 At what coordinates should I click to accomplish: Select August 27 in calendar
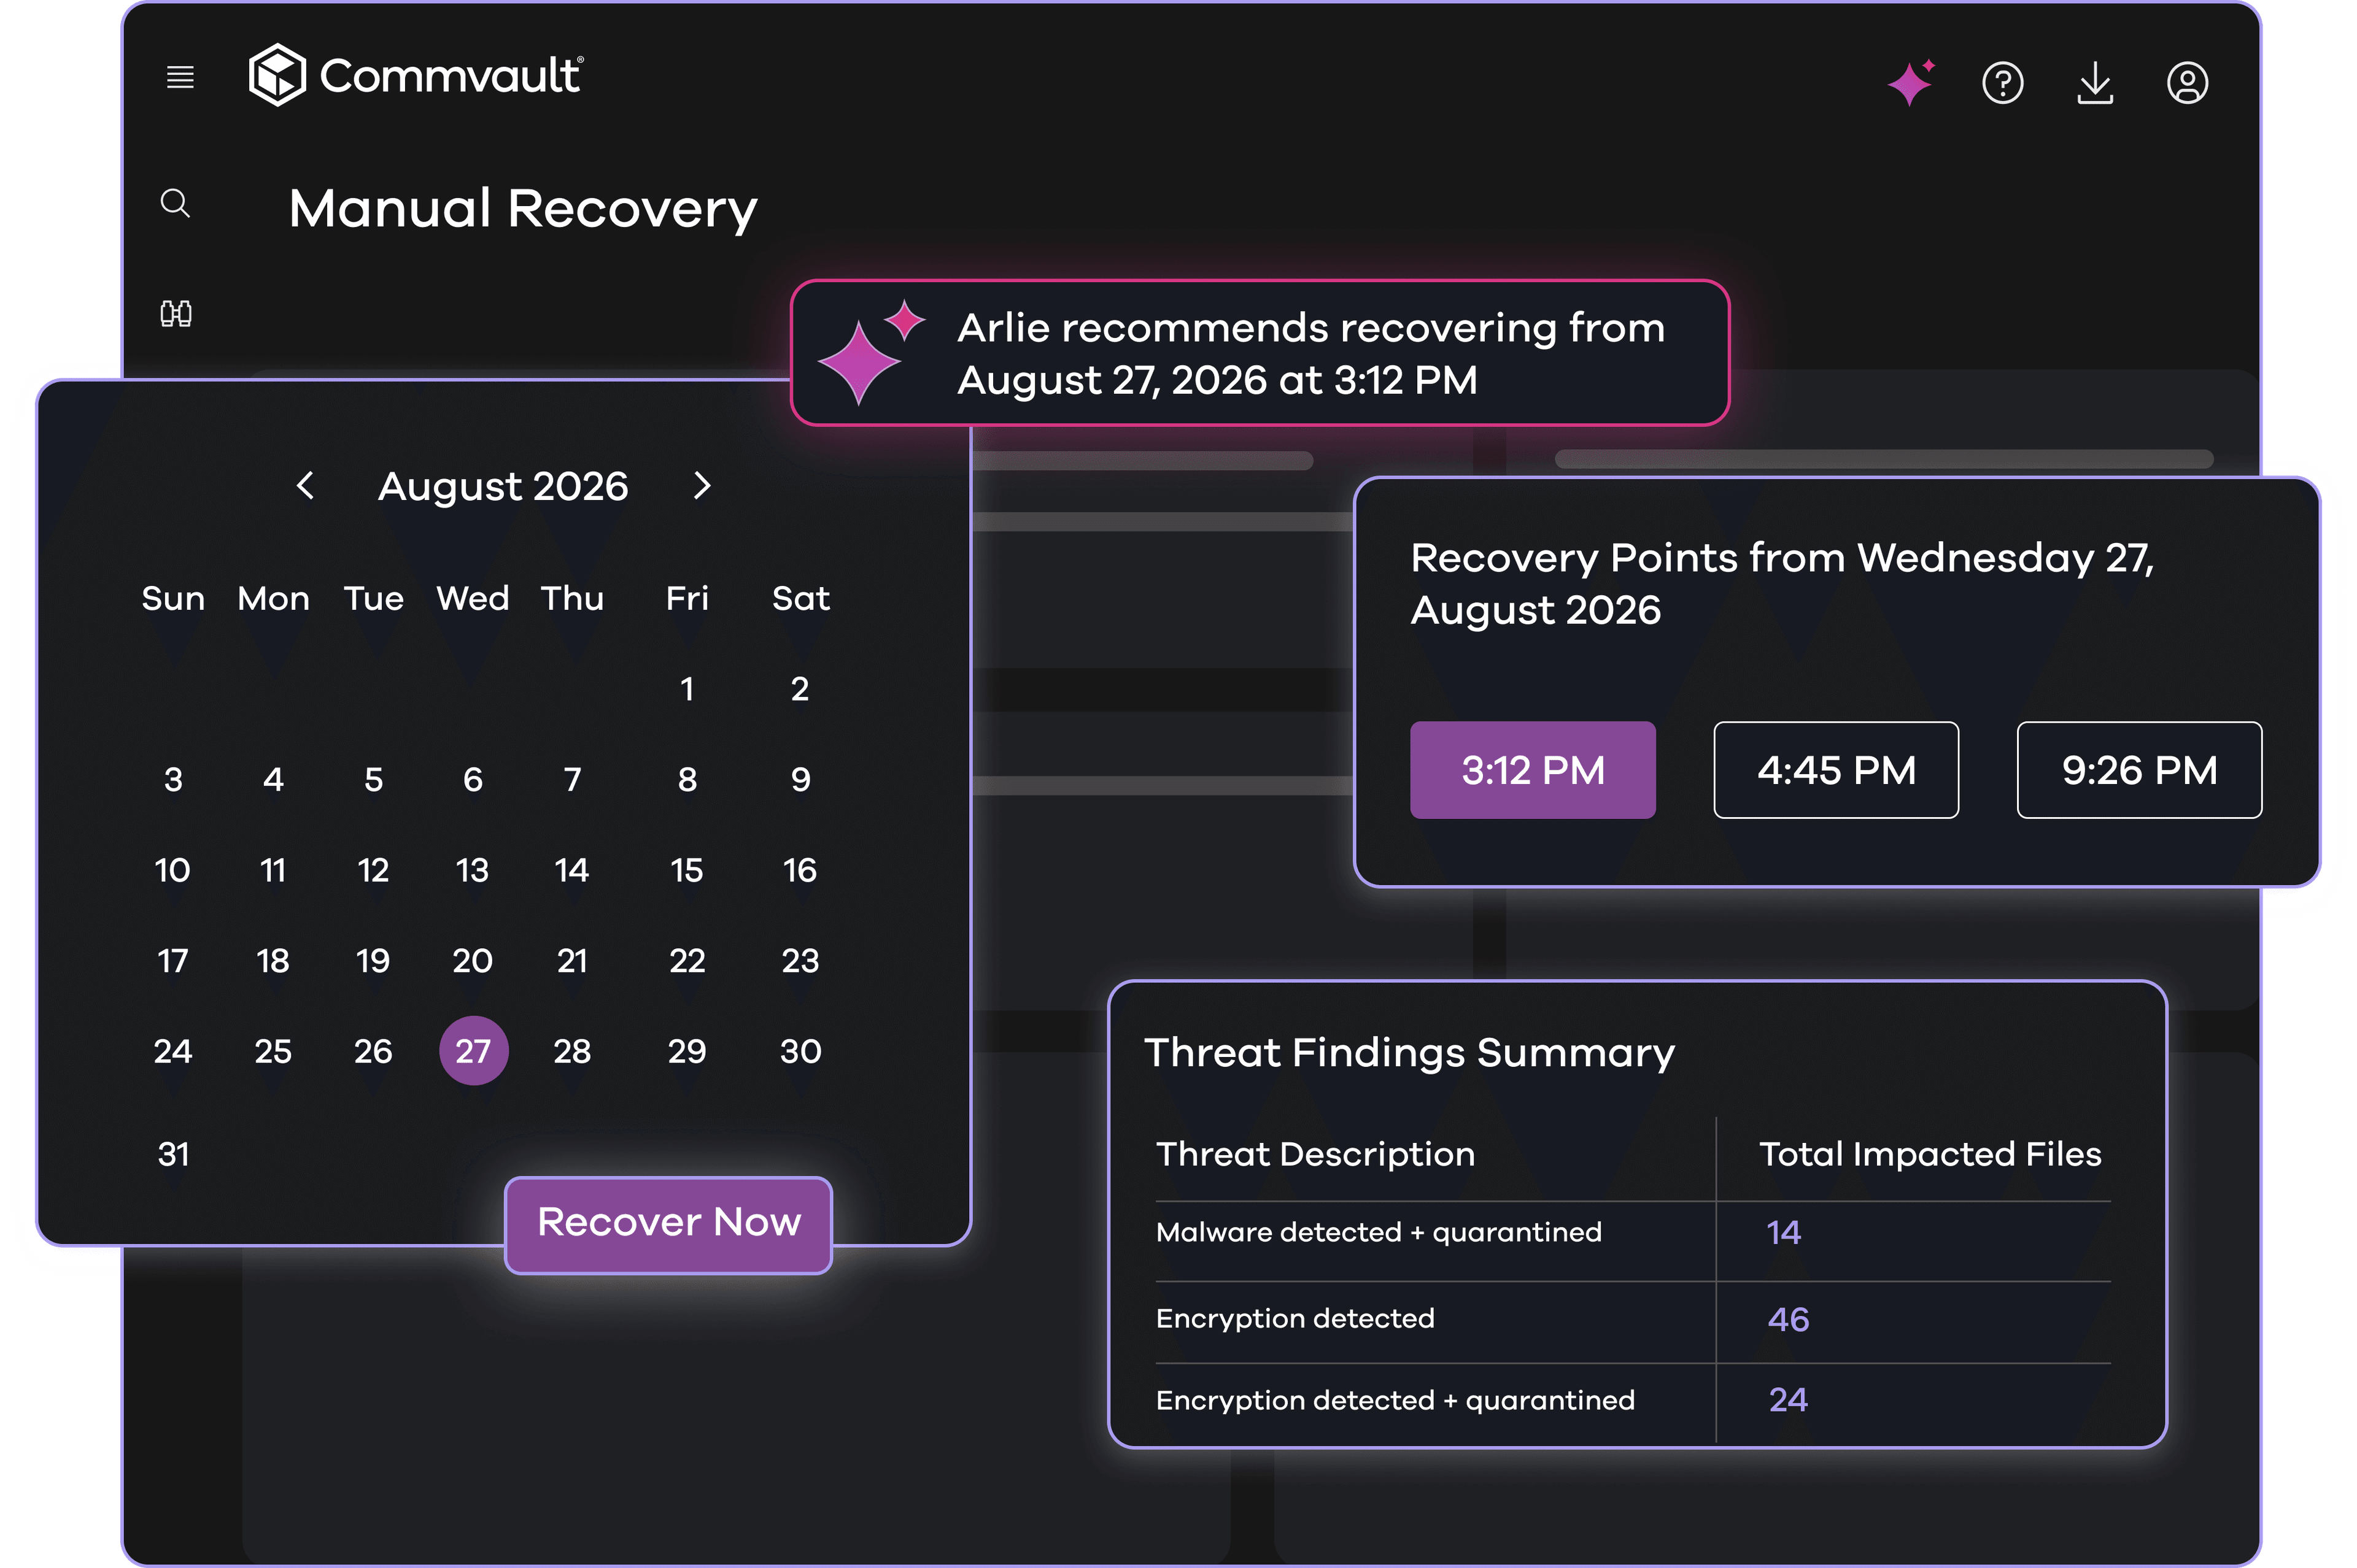[x=473, y=1051]
